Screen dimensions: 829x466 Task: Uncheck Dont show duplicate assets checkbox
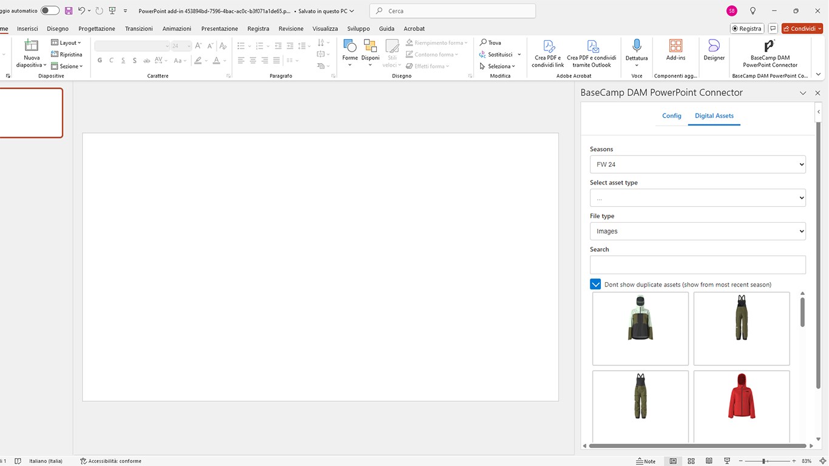tap(595, 285)
